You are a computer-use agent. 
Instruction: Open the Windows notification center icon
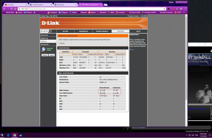pyautogui.click(x=209, y=135)
